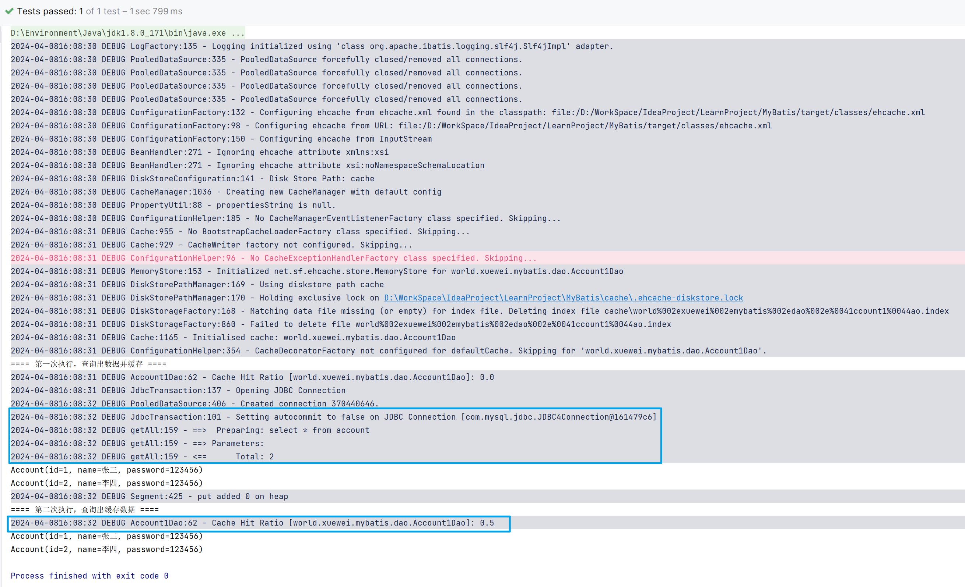Image resolution: width=965 pixels, height=587 pixels.
Task: Open the ehcache-diskstore.lock file path link
Action: [563, 298]
